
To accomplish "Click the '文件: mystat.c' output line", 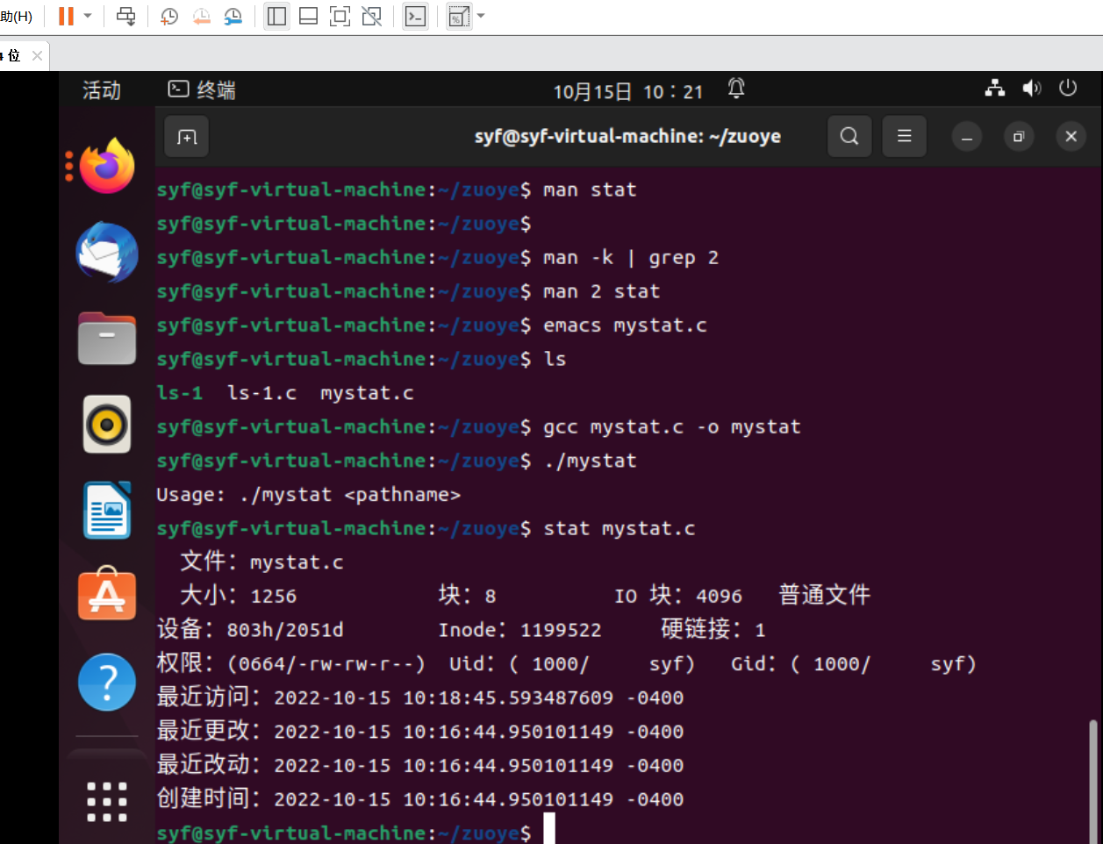I will tap(261, 562).
